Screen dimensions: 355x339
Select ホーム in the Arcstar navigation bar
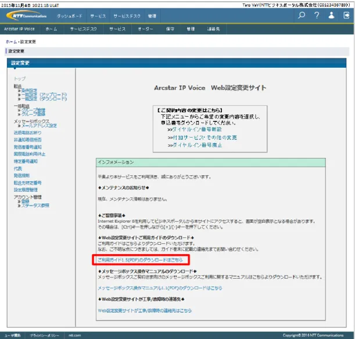click(51, 29)
